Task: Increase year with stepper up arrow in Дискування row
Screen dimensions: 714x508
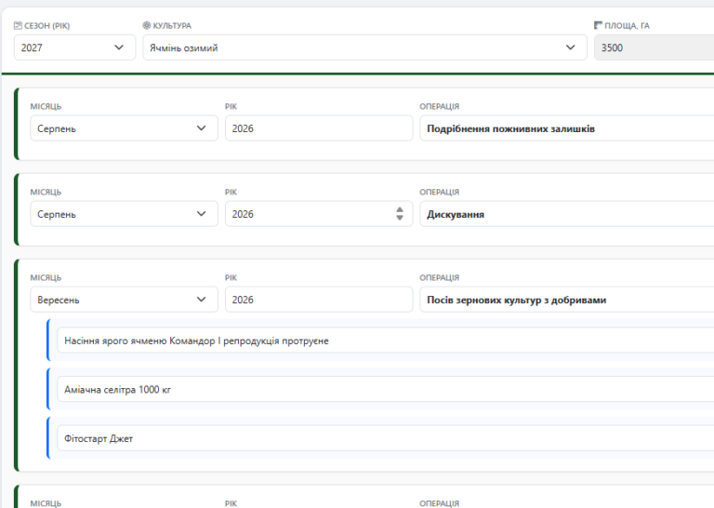Action: 400,210
